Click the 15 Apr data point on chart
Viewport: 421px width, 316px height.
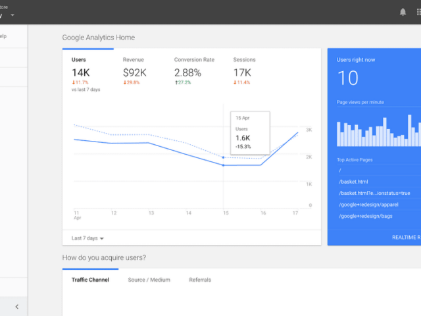[x=223, y=165]
